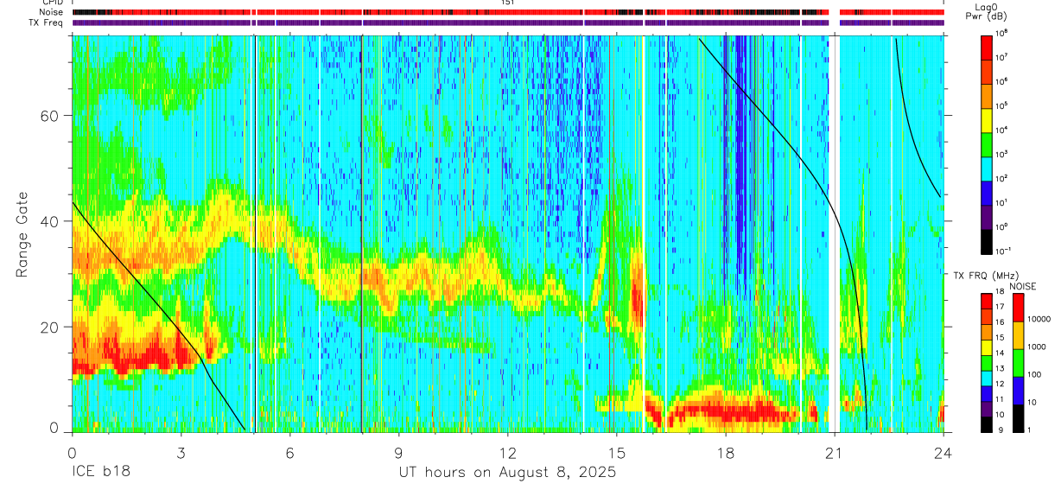
Task: Click x-axis tick label 6
Action: click(x=289, y=452)
